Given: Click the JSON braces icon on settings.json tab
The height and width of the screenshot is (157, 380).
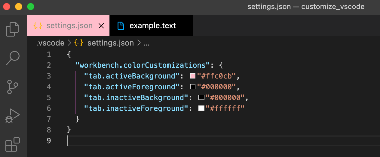Looking at the screenshot, I should (38, 26).
